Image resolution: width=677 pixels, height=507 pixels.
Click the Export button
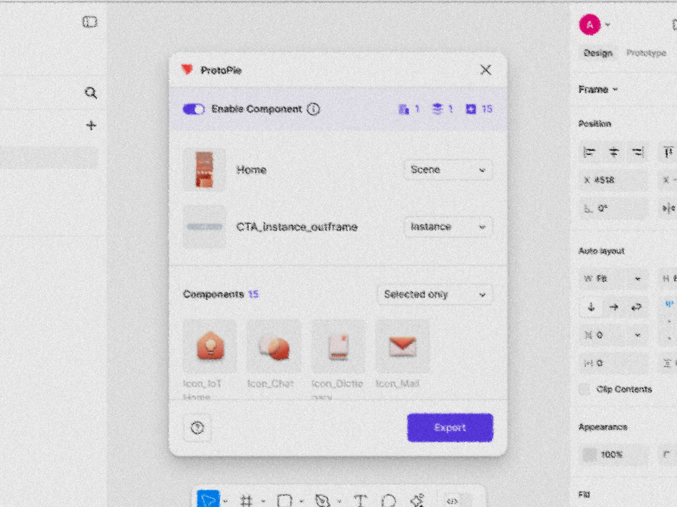tap(450, 428)
